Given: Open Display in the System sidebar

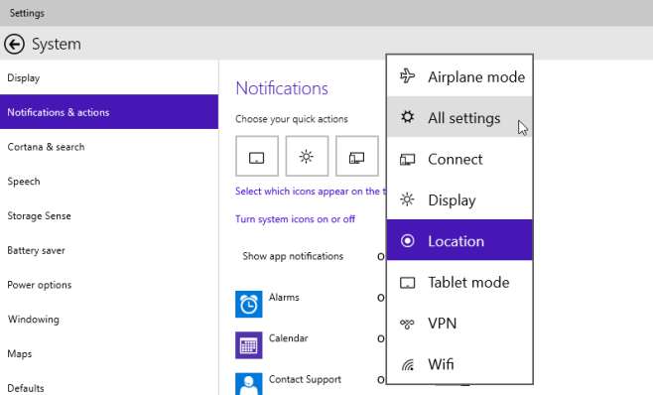Looking at the screenshot, I should 109,78.
